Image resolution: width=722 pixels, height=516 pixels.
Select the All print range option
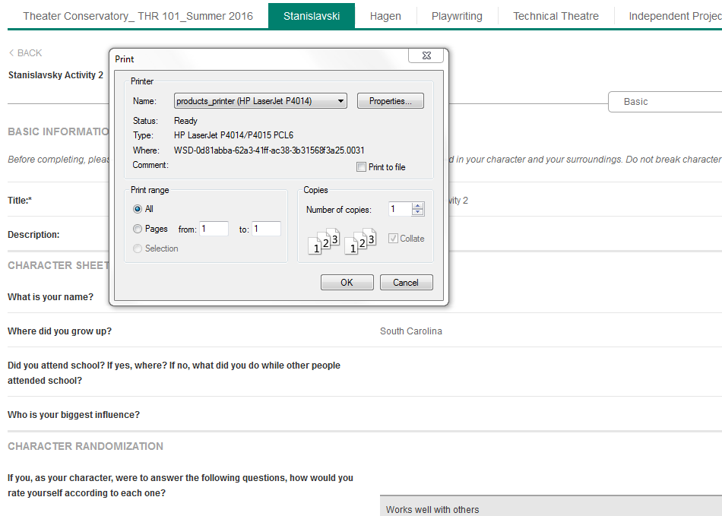pyautogui.click(x=138, y=209)
